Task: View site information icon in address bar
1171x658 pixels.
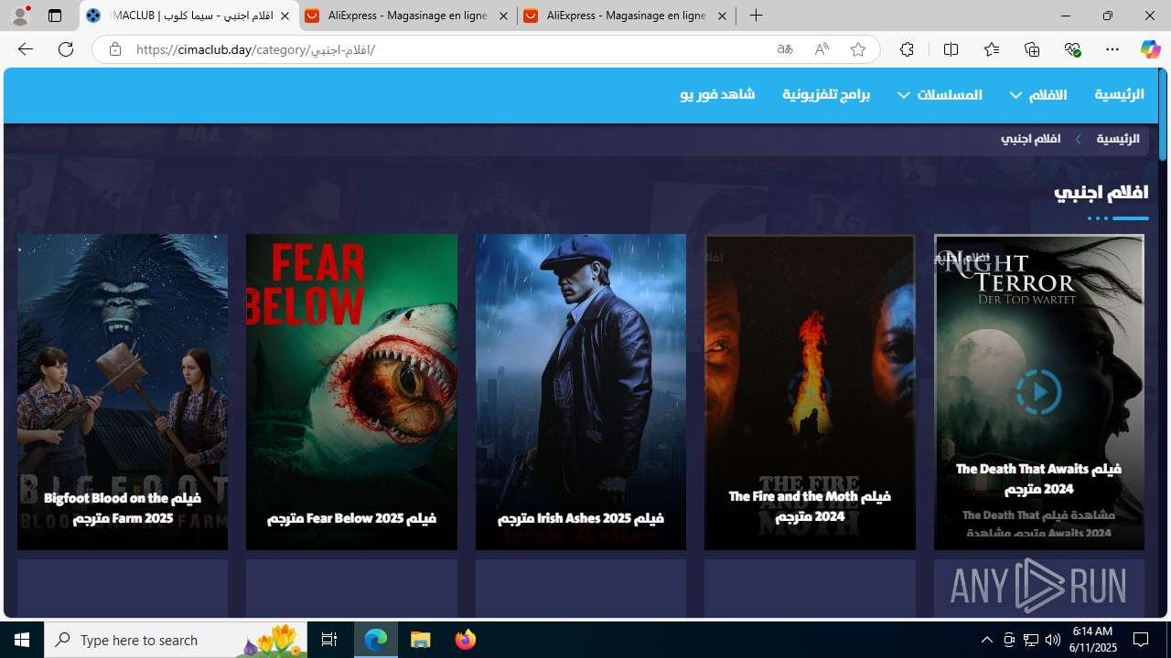Action: coord(114,49)
